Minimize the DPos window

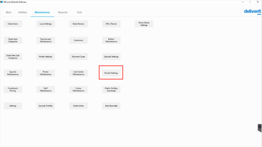[x=243, y=2]
